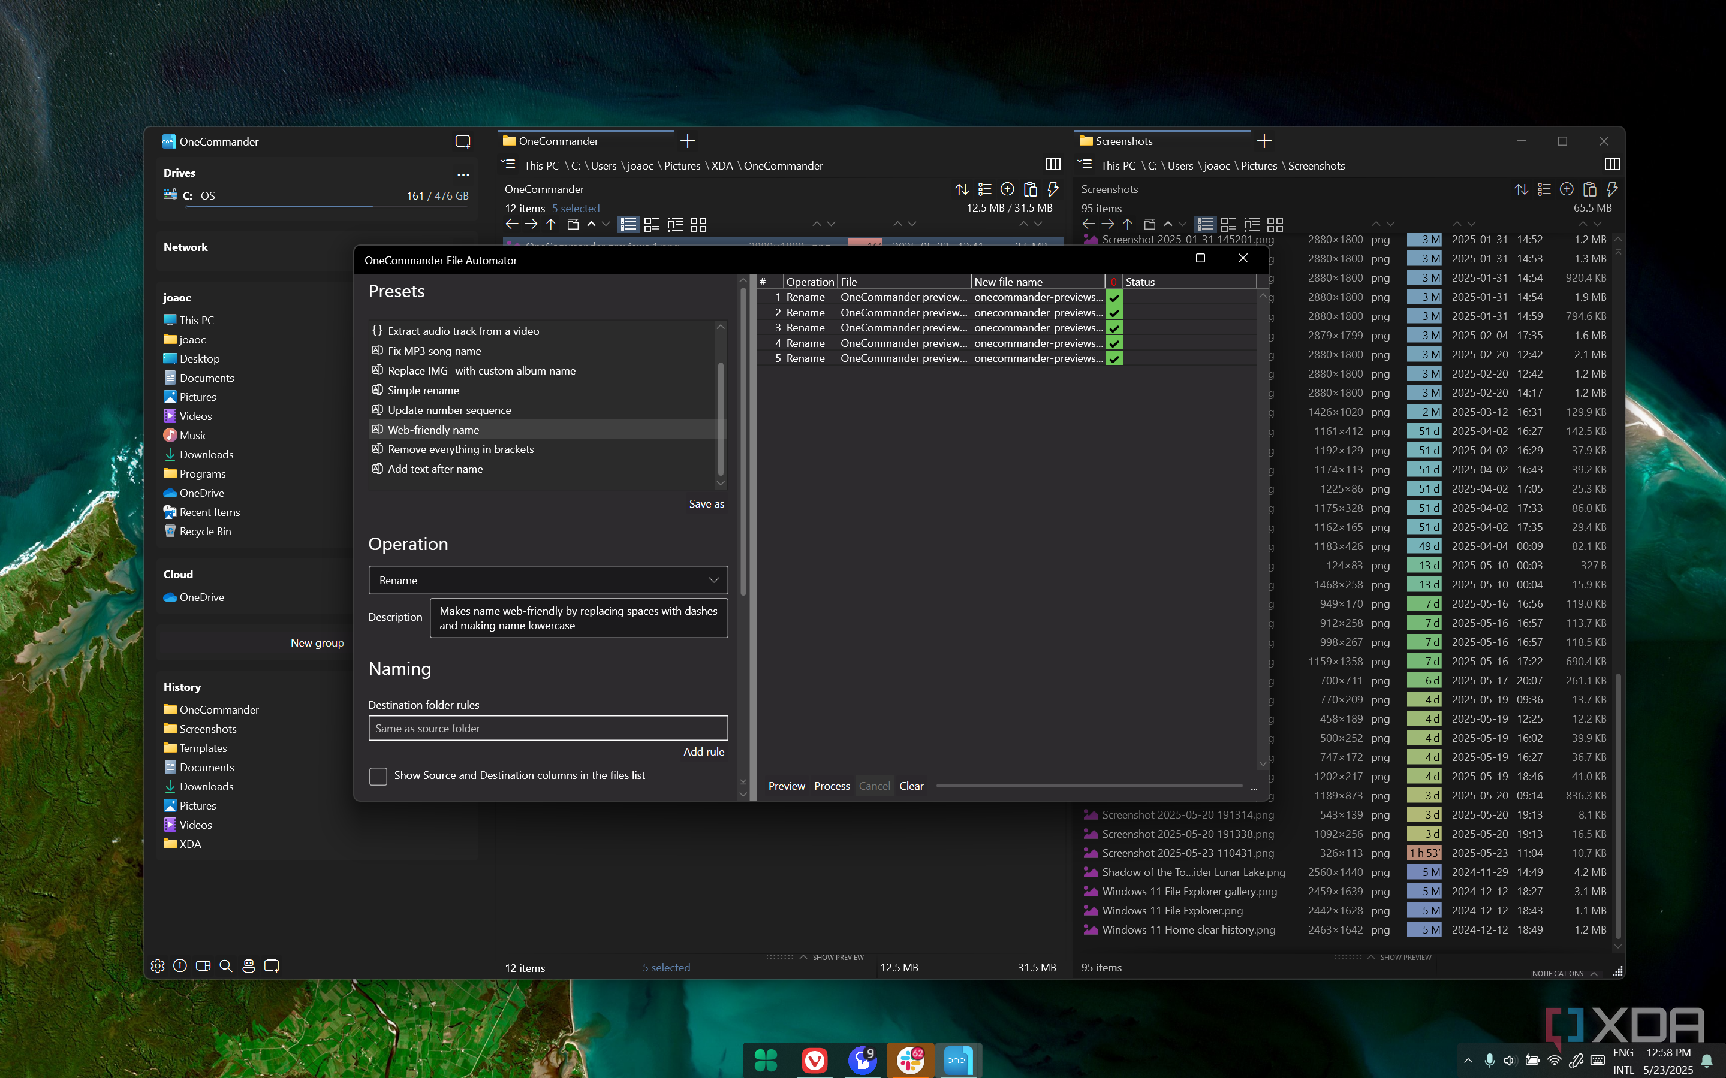Screen dimensions: 1726x1078
Task: Open the Operation Rename dropdown
Action: pyautogui.click(x=548, y=581)
